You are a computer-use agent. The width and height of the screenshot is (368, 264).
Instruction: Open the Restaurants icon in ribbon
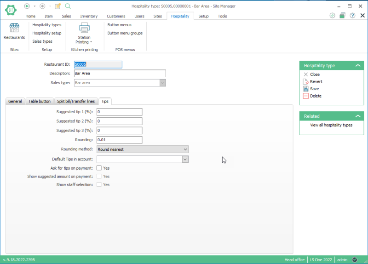14,28
